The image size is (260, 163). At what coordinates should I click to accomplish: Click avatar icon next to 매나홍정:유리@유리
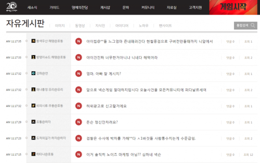click(33, 89)
